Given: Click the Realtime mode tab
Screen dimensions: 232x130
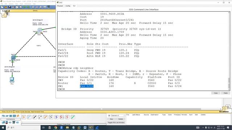Looking at the screenshot, I should pyautogui.click(x=224, y=112).
